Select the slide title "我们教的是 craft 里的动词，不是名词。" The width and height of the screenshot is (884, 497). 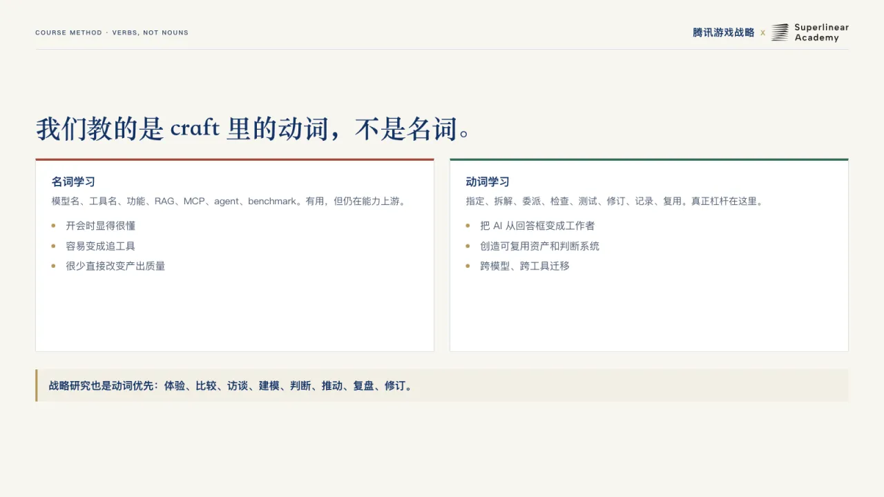pos(253,129)
